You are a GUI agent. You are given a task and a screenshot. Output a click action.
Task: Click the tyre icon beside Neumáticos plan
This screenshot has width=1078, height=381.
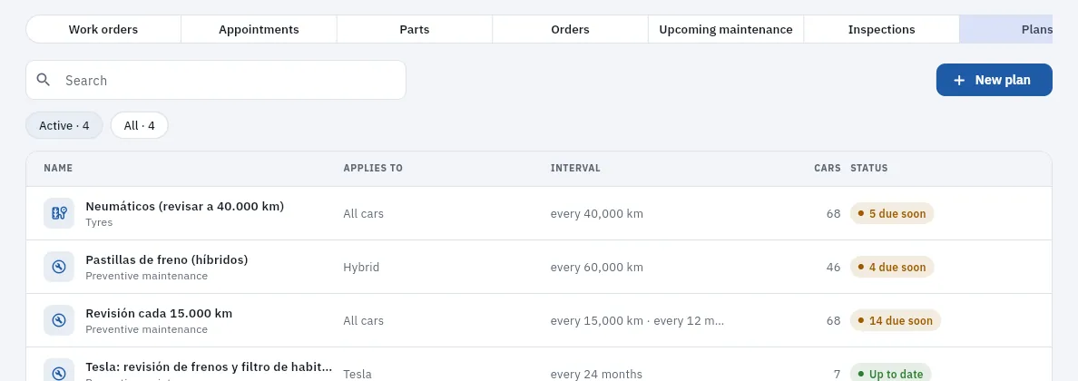pos(58,213)
